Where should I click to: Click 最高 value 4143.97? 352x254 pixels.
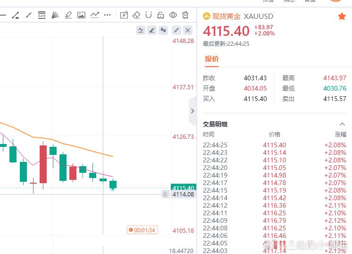point(335,78)
